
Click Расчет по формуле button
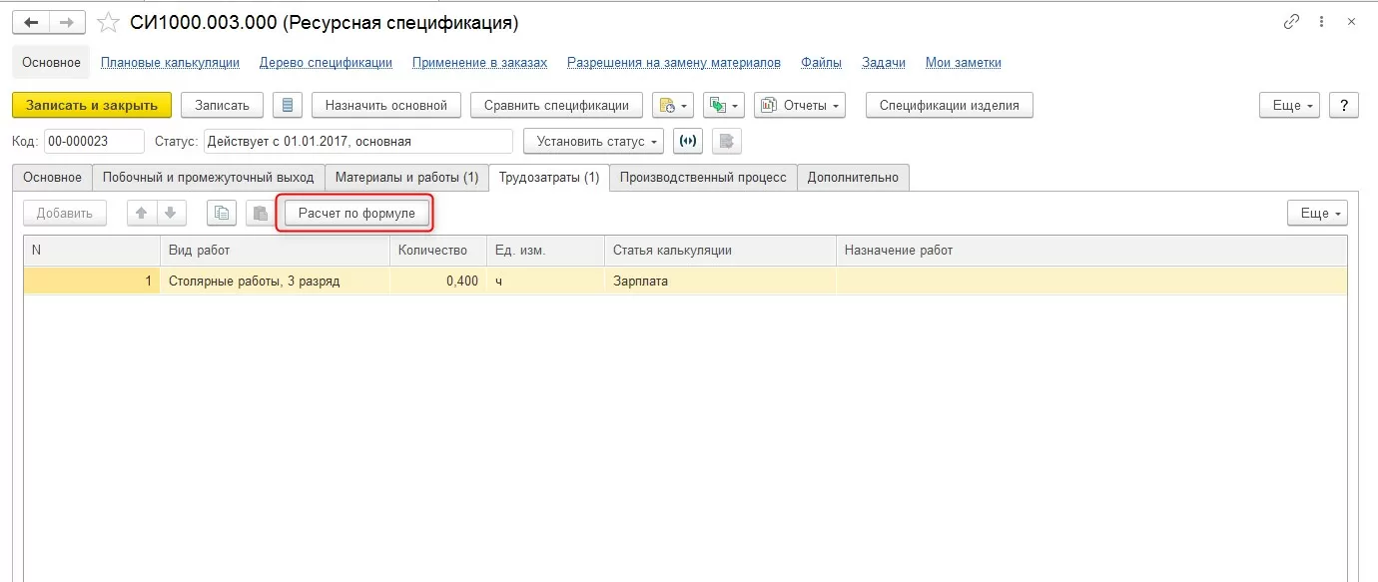pos(356,213)
